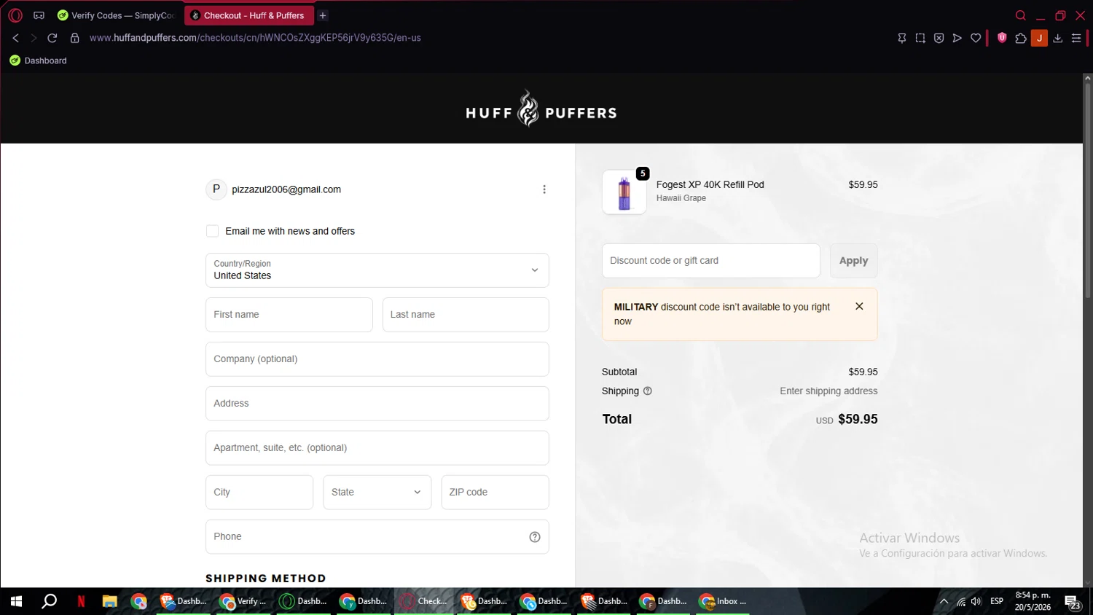This screenshot has height=615, width=1093.
Task: Click the Phone number field
Action: pyautogui.click(x=377, y=537)
